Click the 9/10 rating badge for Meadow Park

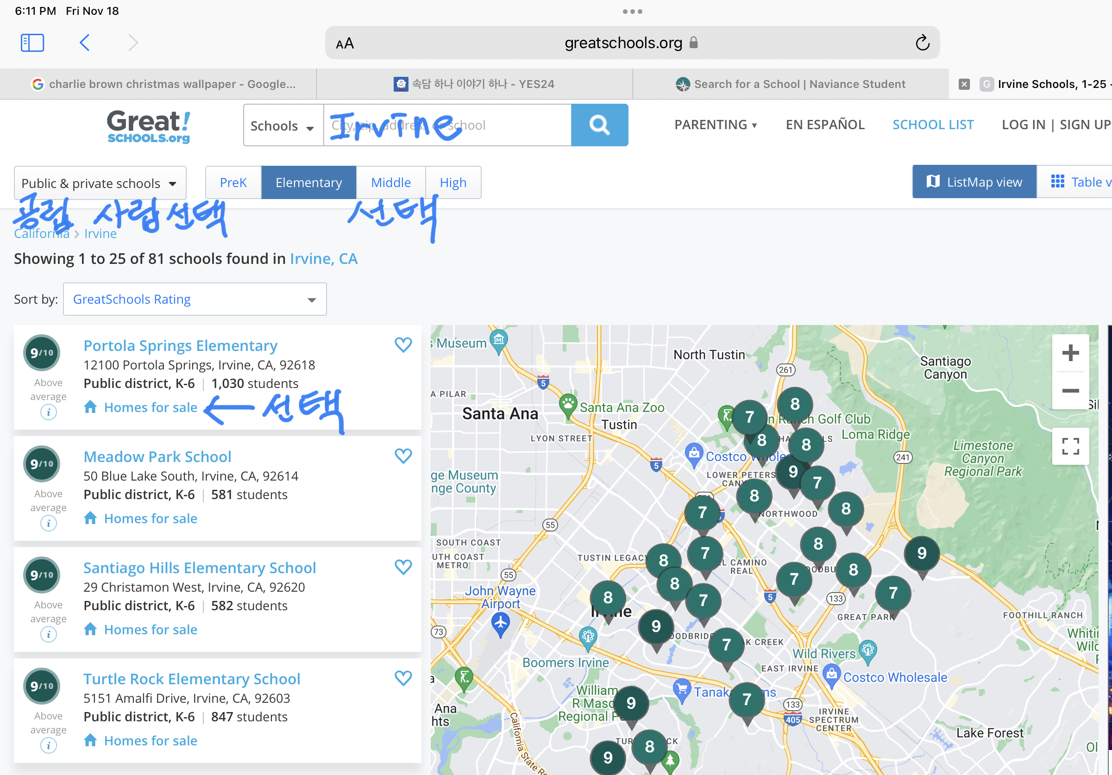42,464
